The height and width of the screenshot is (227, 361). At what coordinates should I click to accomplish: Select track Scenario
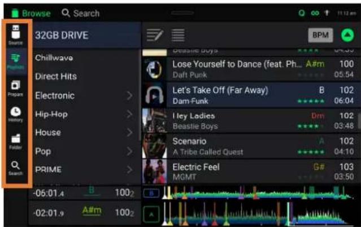pyautogui.click(x=251, y=146)
